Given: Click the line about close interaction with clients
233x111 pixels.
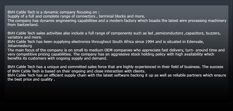Looking at the screenshot, I should 76,71.
